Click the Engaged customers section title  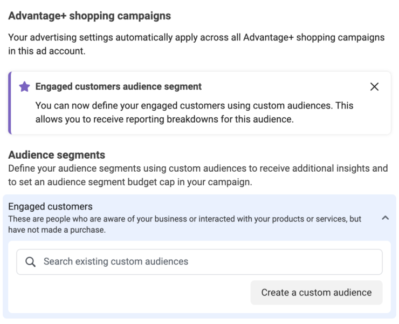click(50, 206)
